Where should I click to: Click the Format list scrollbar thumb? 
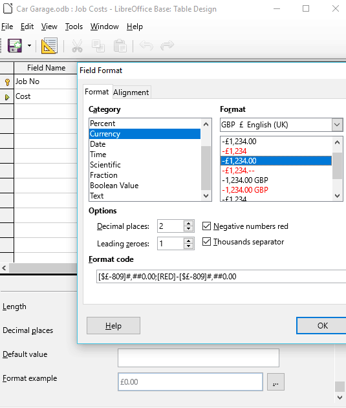337,166
